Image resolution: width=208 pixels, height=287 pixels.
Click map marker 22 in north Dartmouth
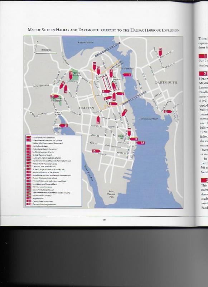point(160,52)
